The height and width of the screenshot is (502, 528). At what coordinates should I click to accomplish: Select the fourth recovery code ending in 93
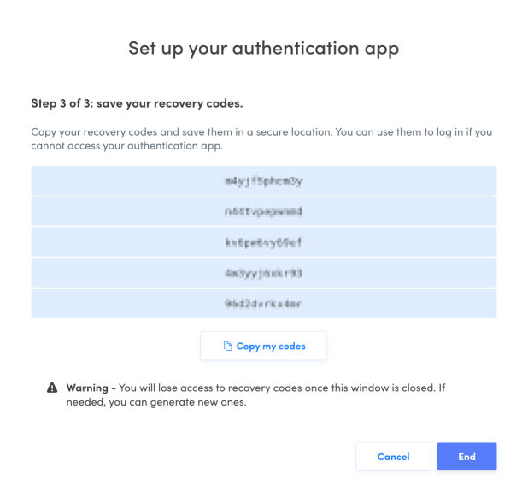point(264,273)
